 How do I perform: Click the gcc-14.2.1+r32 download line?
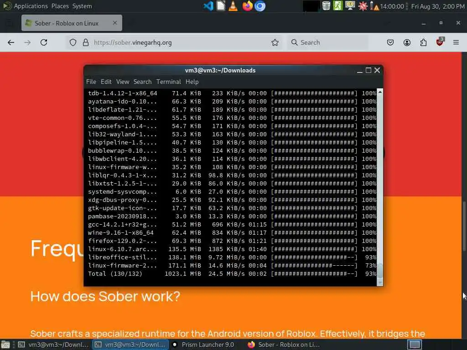click(232, 225)
